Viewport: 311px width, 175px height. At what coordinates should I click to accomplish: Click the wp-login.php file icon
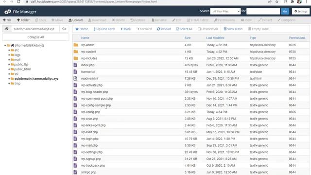75,139
